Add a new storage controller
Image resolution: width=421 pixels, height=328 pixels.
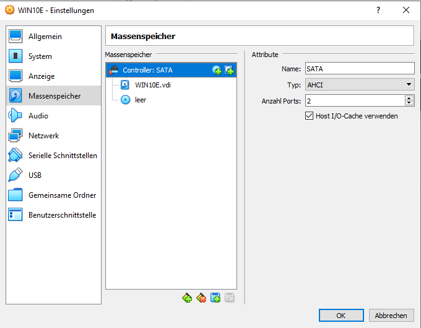(x=187, y=298)
